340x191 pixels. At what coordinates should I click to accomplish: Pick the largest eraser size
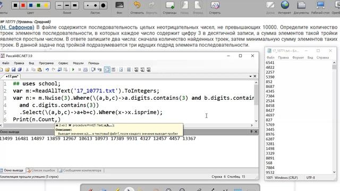coord(103,5)
